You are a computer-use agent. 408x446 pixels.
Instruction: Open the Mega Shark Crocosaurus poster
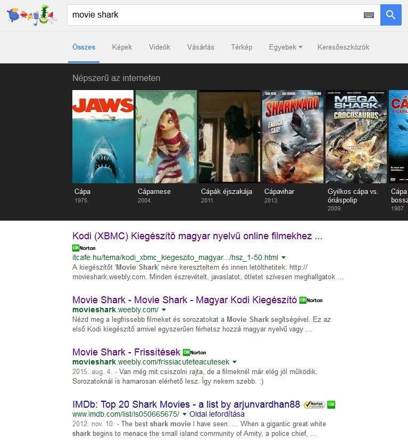[356, 136]
